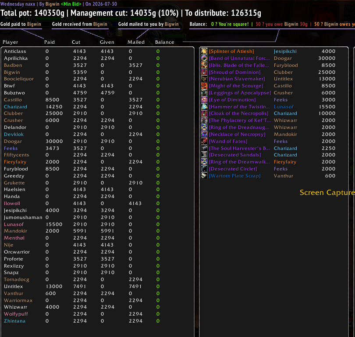Image resolution: width=355 pixels, height=337 pixels.
Task: Select player Zhintana in the list
Action: [x=14, y=321]
